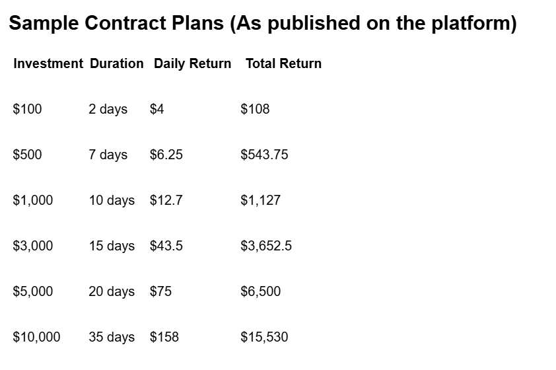Select the Investment column header
This screenshot has width=556, height=370.
click(x=48, y=64)
